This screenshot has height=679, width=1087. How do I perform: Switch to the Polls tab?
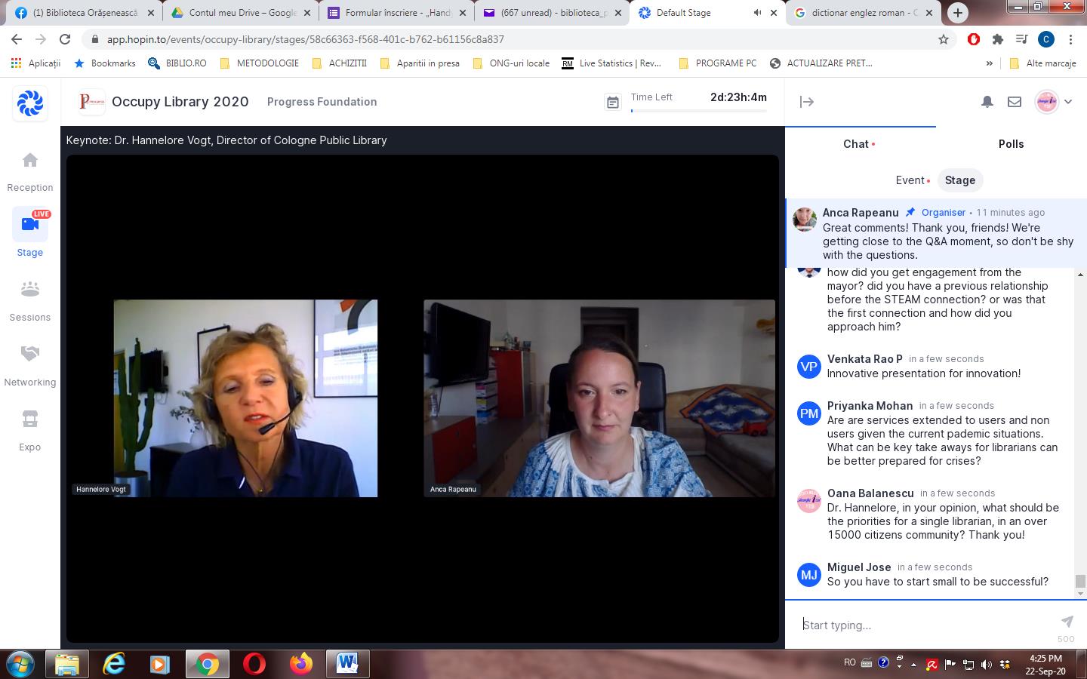1011,144
